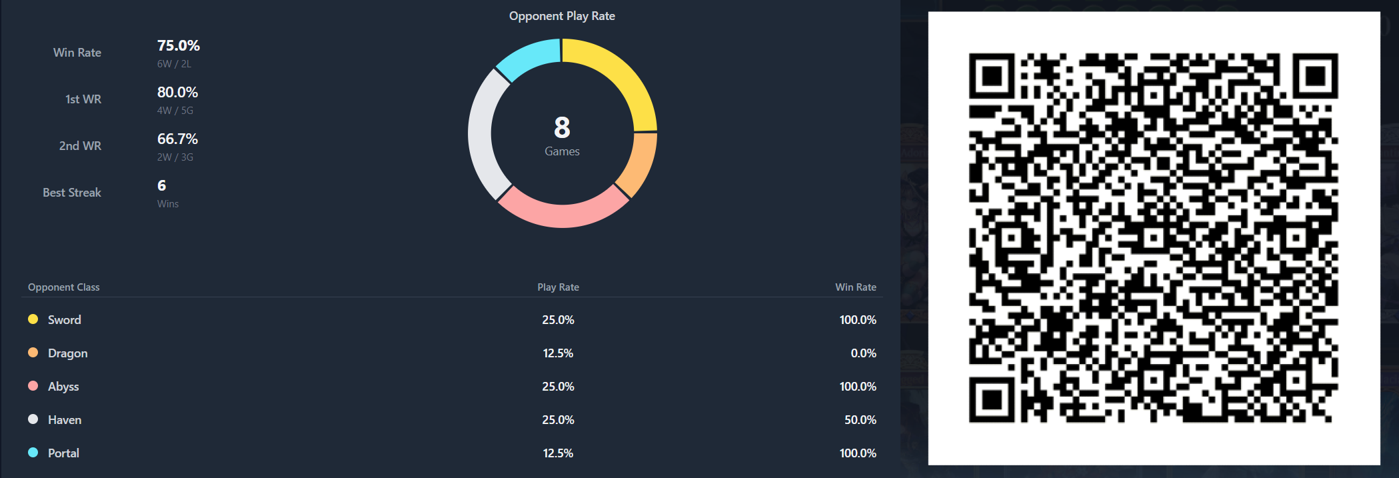Click Dragon's 12.5% play rate cell
The height and width of the screenshot is (478, 1399).
(x=559, y=353)
